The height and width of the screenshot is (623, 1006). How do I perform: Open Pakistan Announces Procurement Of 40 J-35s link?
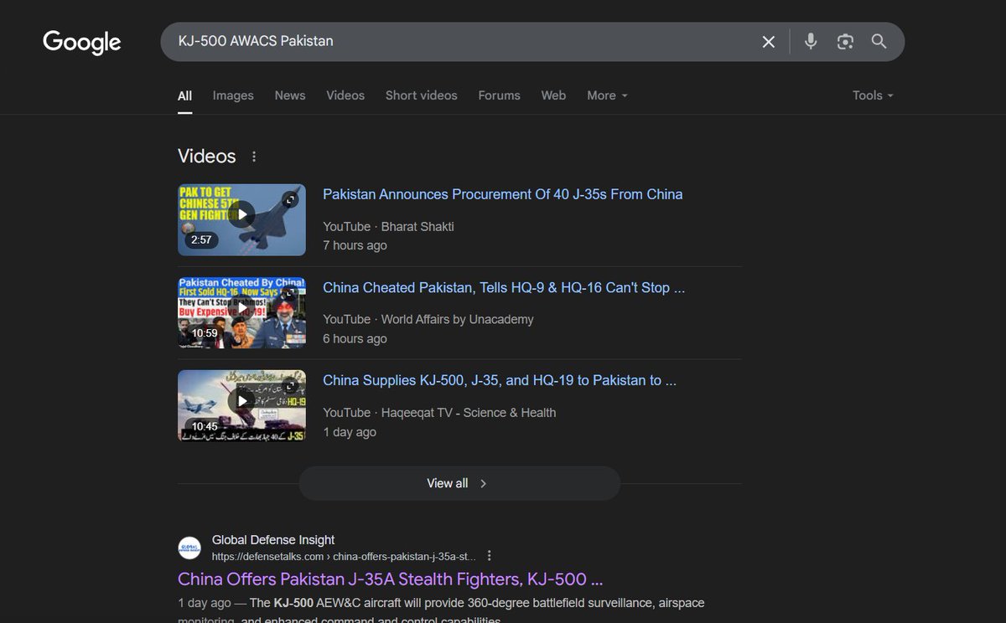503,194
